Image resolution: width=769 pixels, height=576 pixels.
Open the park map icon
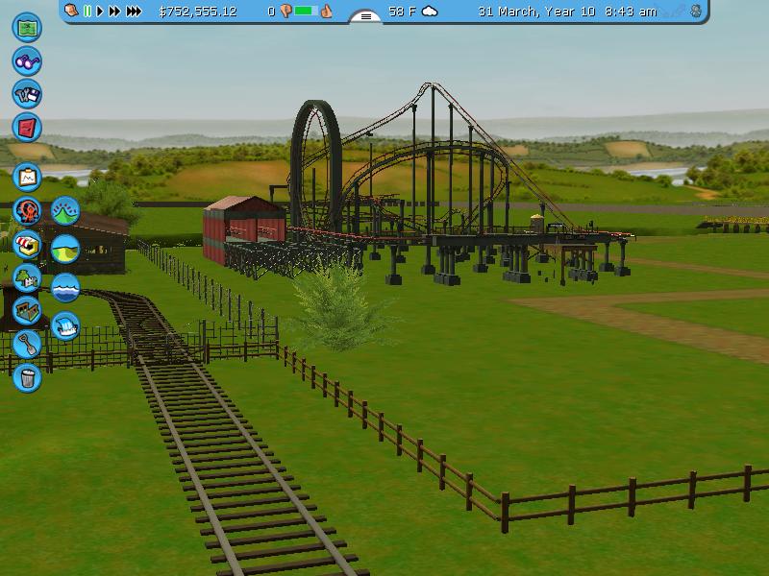[27, 28]
